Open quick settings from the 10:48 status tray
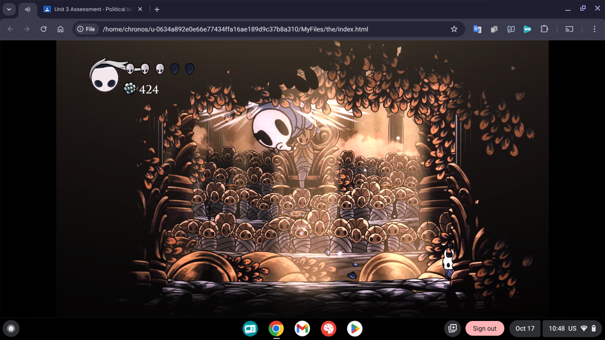The width and height of the screenshot is (605, 340). (x=572, y=328)
